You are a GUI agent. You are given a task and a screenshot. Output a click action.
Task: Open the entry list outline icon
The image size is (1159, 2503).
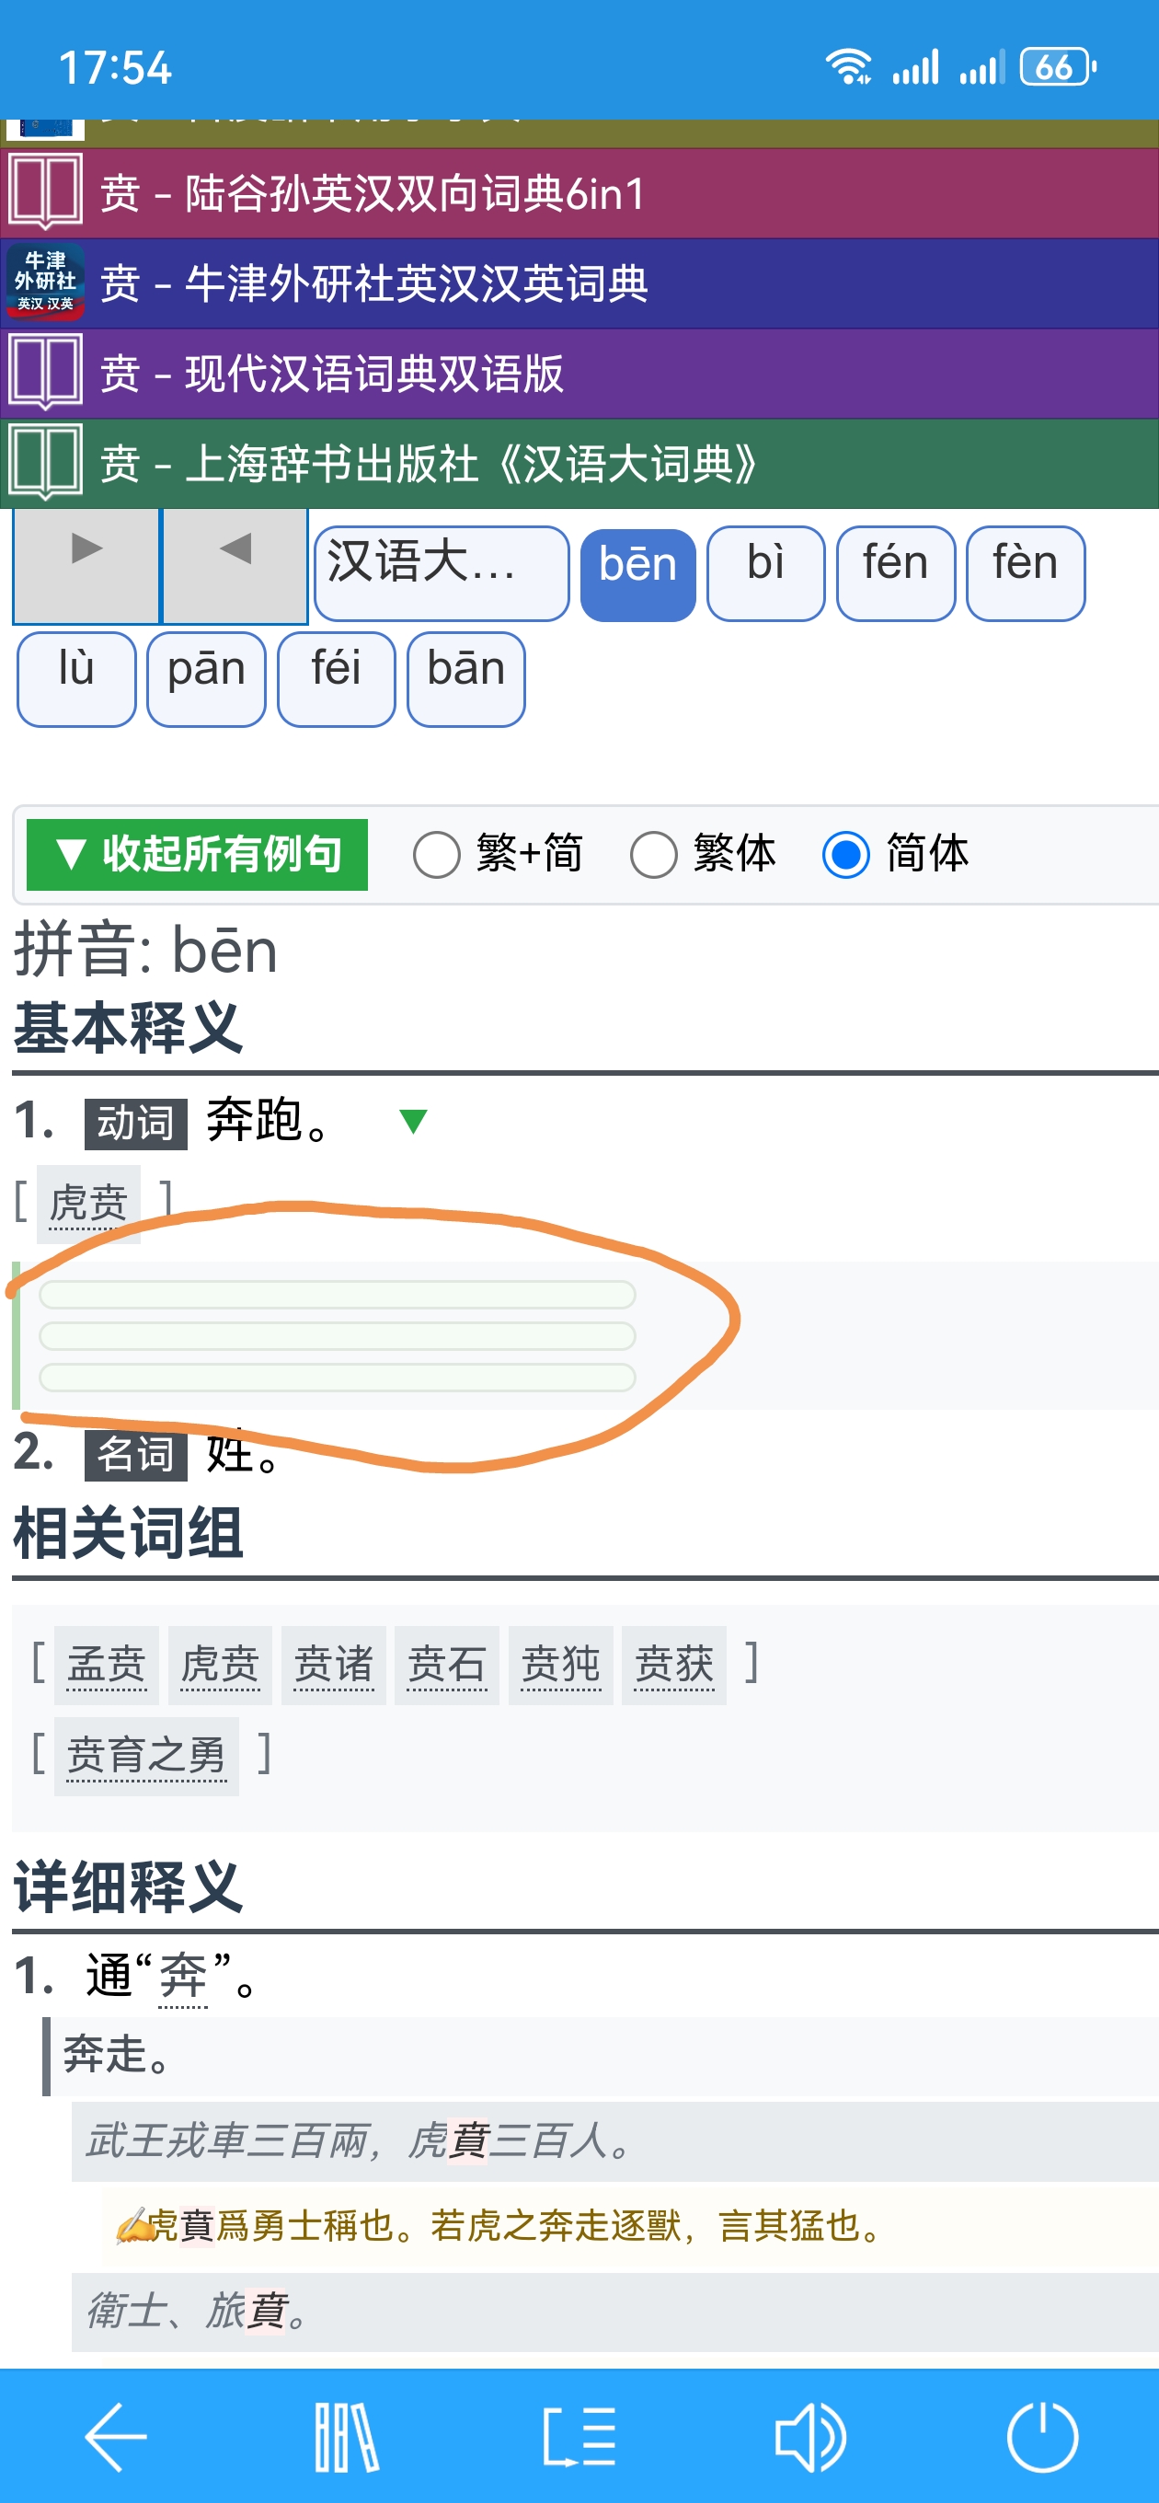(x=579, y=2435)
